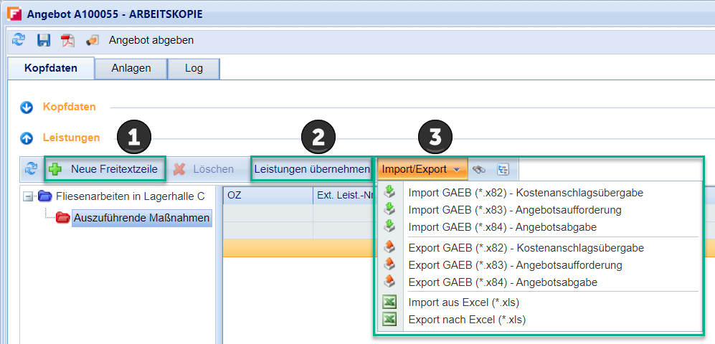Switch to the Anlagen tab
Image resolution: width=715 pixels, height=344 pixels.
(x=131, y=68)
